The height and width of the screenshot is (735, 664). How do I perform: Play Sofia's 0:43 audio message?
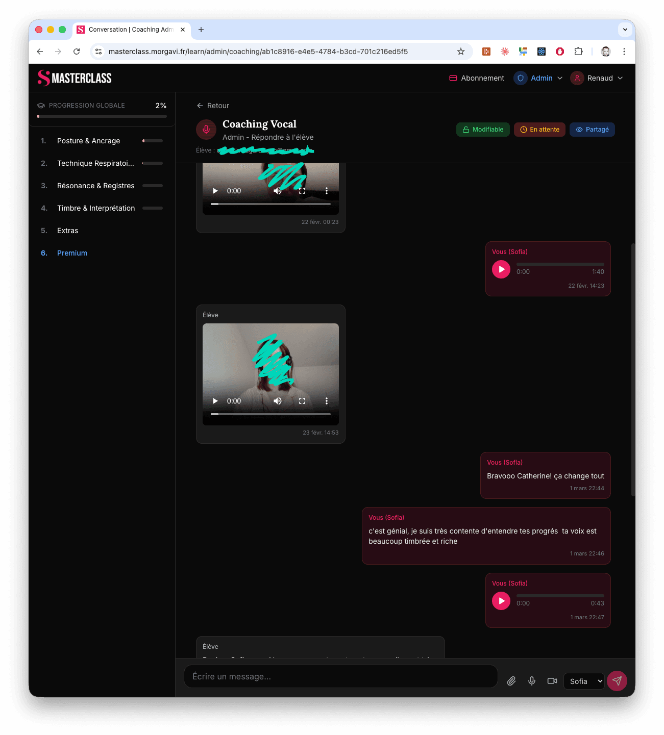501,601
